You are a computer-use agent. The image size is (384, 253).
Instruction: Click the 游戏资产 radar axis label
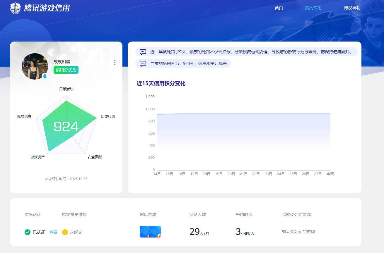click(x=38, y=157)
